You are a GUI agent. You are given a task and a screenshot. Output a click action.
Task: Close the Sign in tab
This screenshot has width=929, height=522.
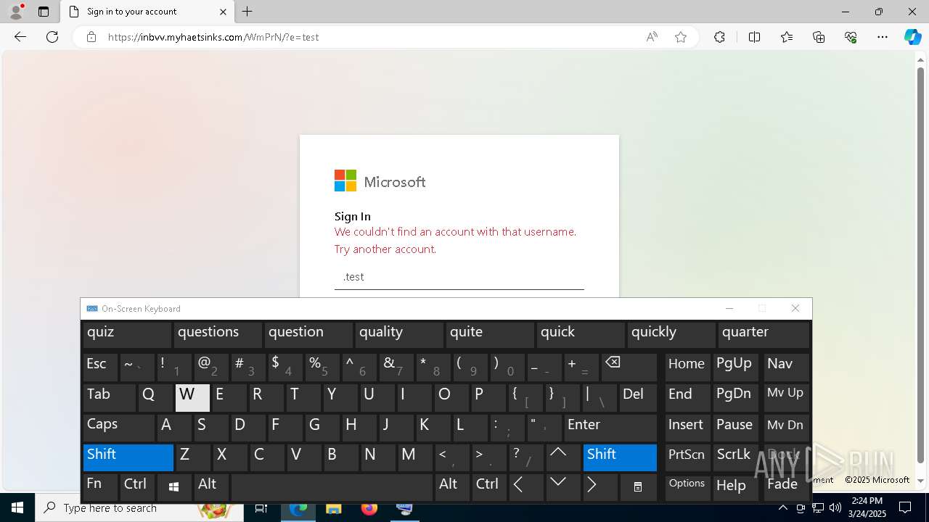(x=223, y=12)
